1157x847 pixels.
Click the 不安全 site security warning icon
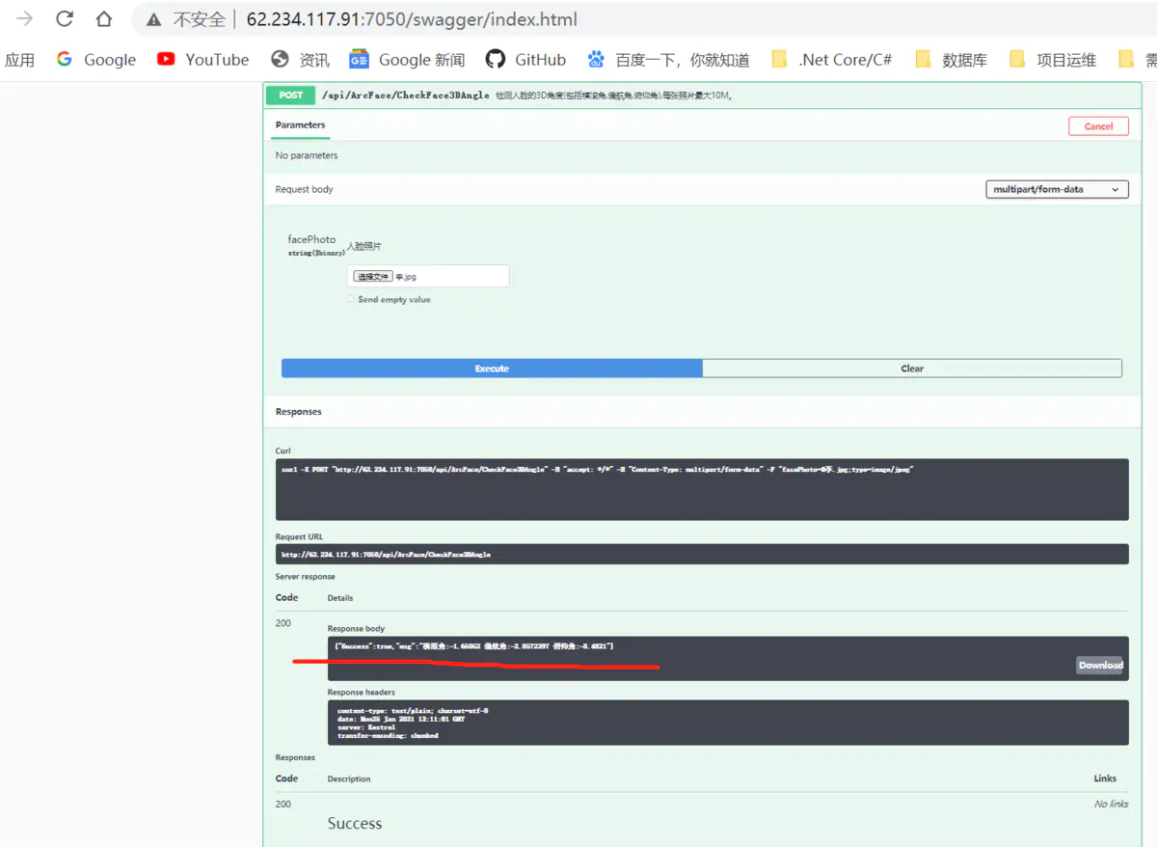[150, 18]
